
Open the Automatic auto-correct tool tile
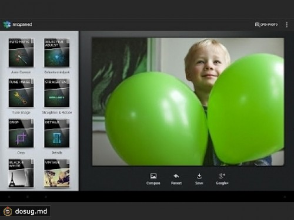coord(21,52)
